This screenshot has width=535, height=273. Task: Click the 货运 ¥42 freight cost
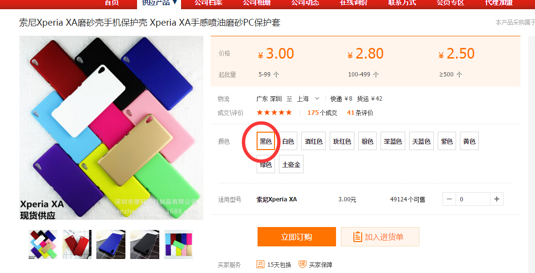tap(369, 99)
